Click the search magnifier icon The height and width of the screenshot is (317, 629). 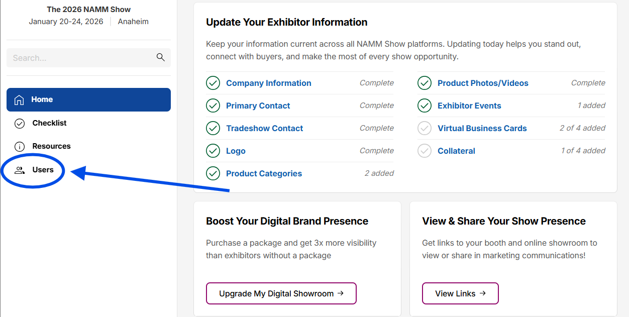(x=161, y=57)
